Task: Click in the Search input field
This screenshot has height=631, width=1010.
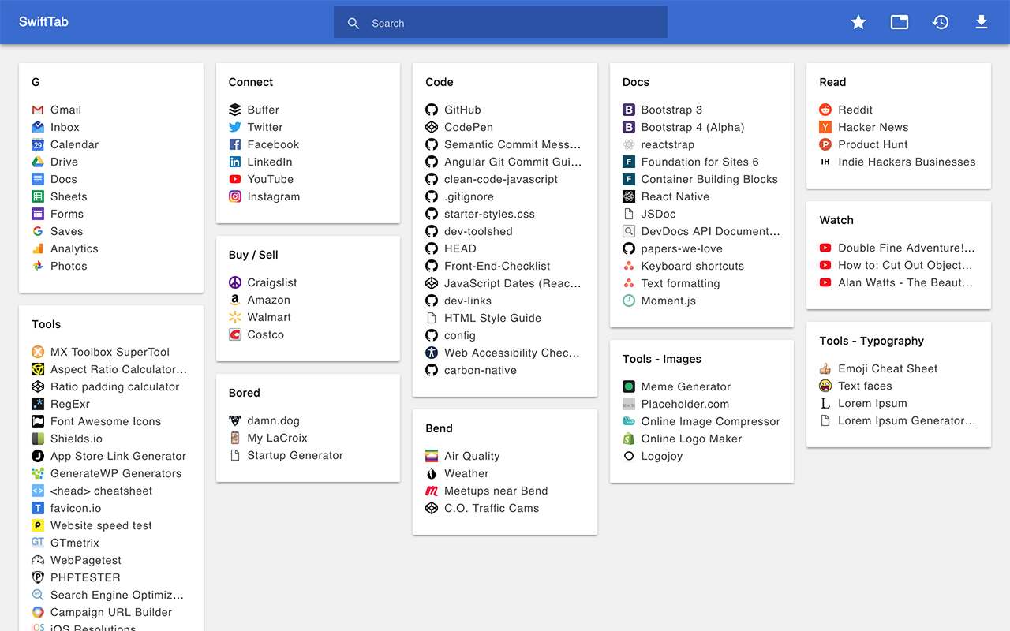Action: (500, 23)
